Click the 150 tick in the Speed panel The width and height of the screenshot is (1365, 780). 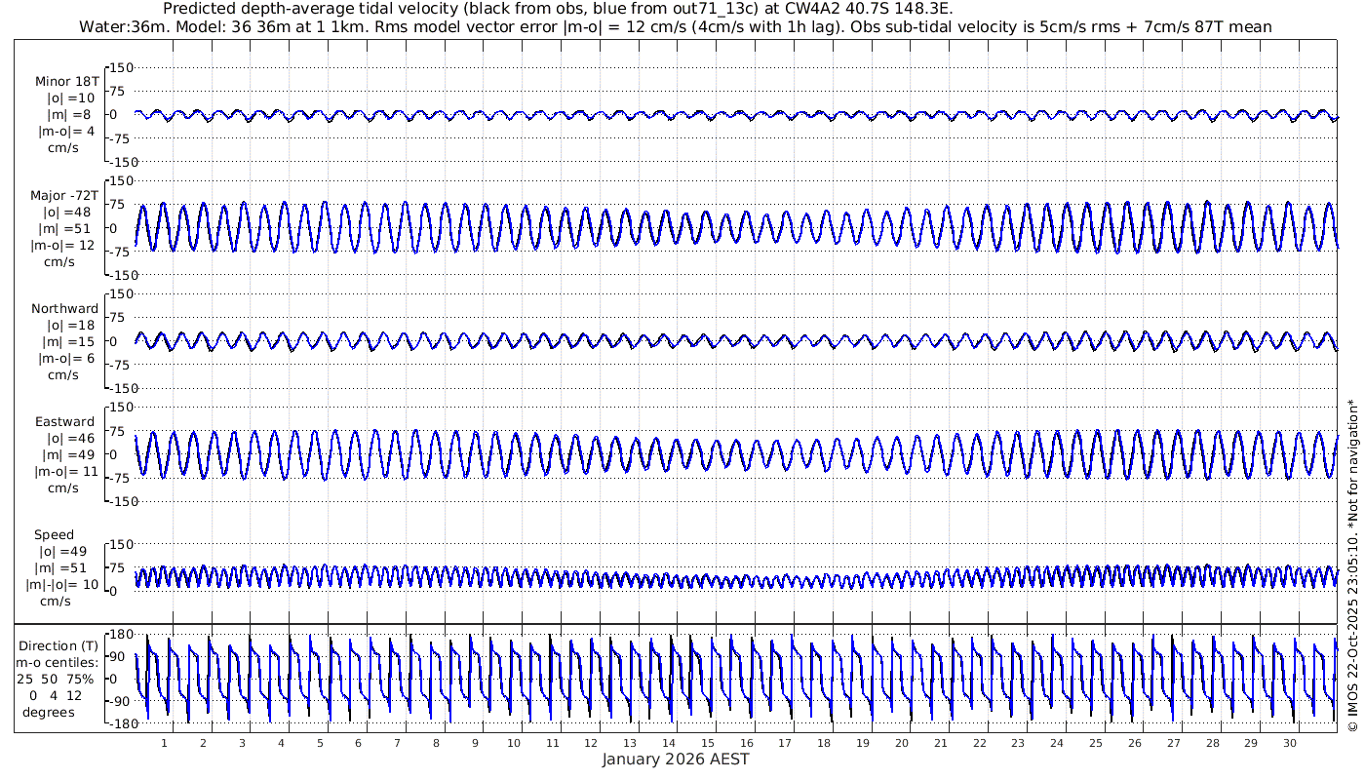119,543
